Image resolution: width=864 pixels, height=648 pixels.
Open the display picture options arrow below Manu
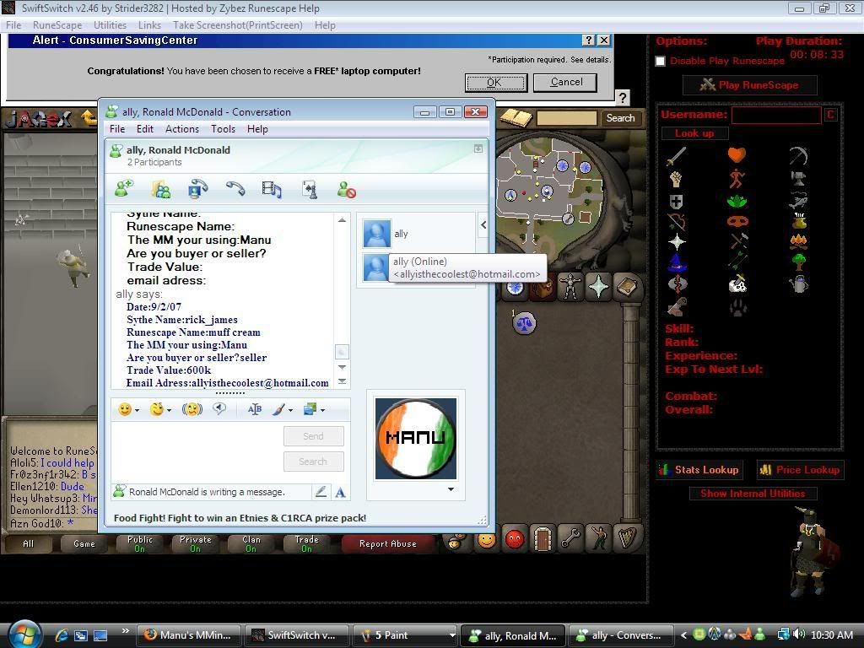click(x=451, y=489)
